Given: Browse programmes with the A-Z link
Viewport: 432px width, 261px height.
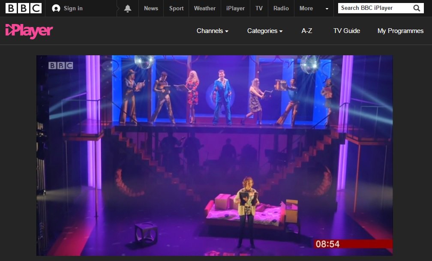Looking at the screenshot, I should click(x=306, y=31).
